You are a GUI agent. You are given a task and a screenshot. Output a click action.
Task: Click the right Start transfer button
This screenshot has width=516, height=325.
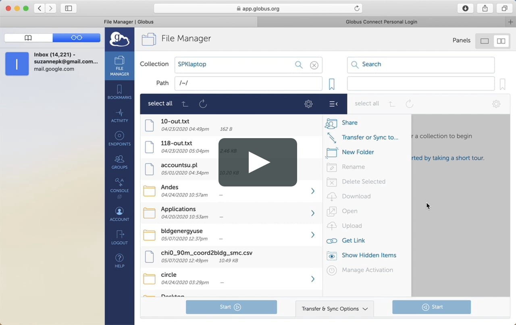431,307
